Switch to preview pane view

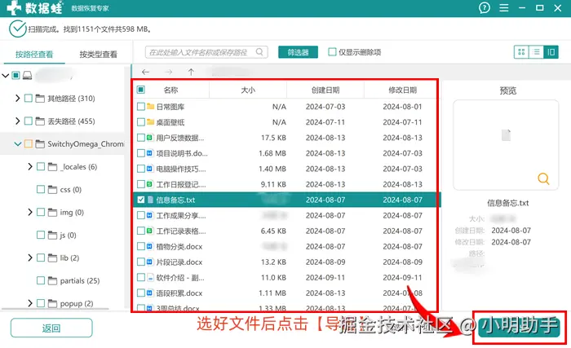(551, 52)
